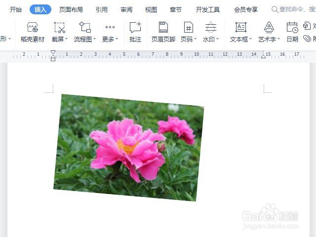Insert a comment with 批注 icon
Image resolution: width=316 pixels, height=237 pixels.
click(135, 27)
